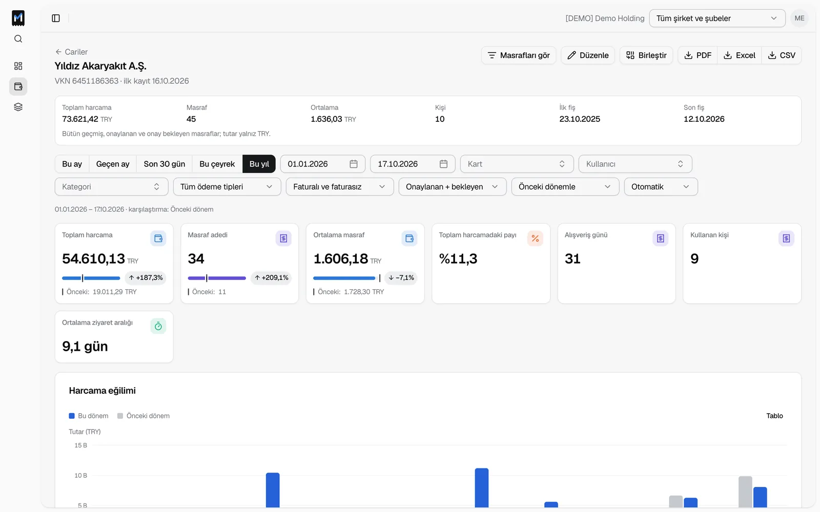Open the Kart filter dropdown
Image resolution: width=820 pixels, height=512 pixels.
pos(517,164)
